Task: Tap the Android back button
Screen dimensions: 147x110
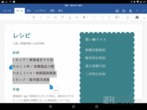Action: point(50,107)
